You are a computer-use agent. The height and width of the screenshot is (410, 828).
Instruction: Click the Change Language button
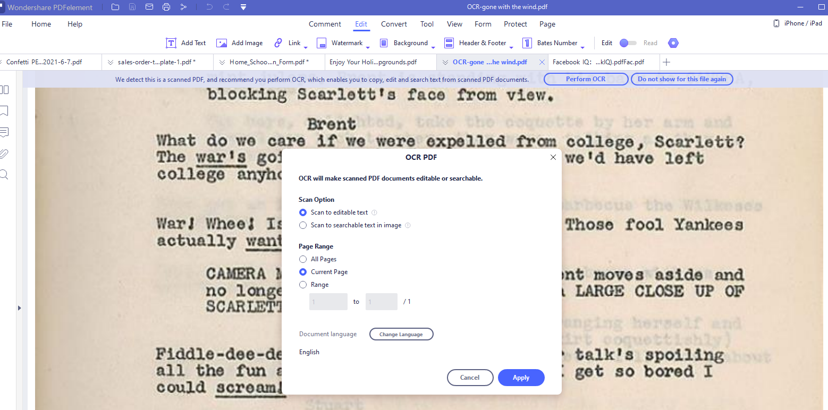[x=401, y=334]
